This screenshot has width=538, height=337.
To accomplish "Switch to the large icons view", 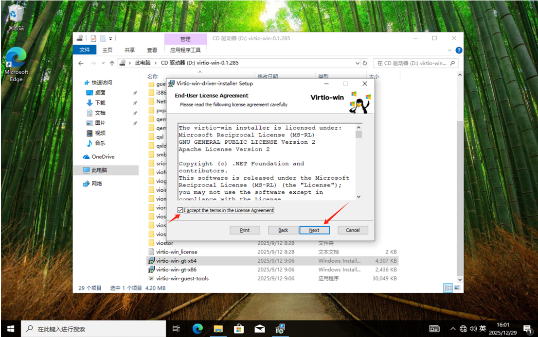I will [x=456, y=288].
